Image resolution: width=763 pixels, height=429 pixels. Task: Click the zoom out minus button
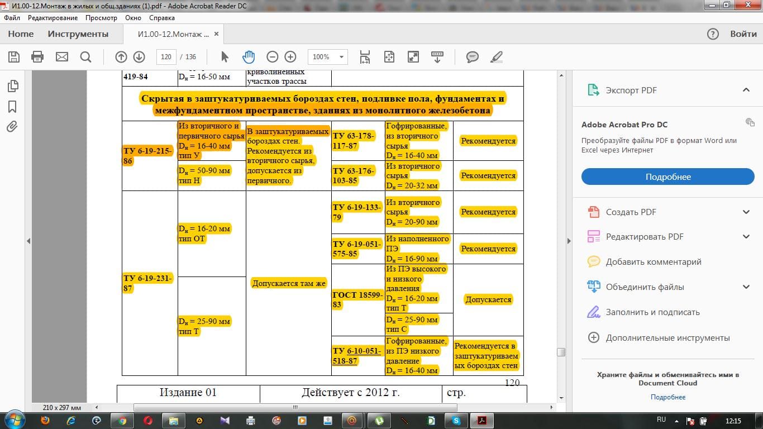[x=272, y=57]
